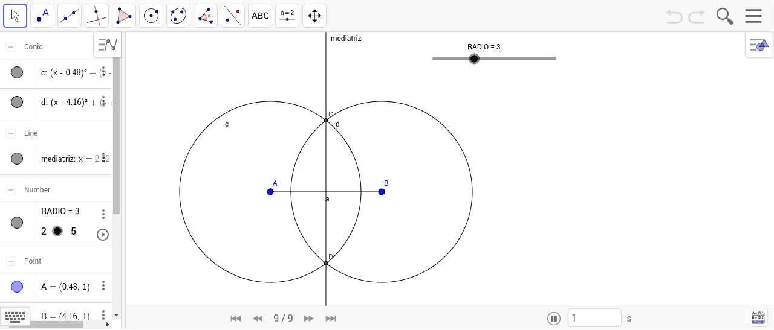Select intersection point C on canvas
774x330 pixels.
[326, 120]
